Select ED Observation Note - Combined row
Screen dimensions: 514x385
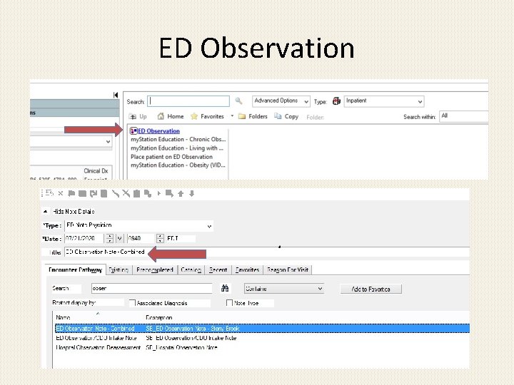(x=262, y=329)
